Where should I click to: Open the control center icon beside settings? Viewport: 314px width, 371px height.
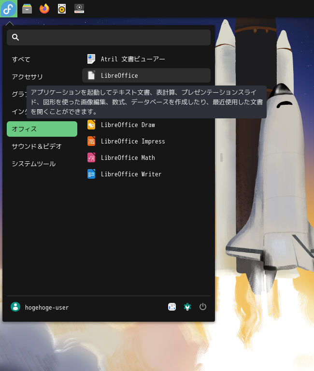[x=172, y=307]
